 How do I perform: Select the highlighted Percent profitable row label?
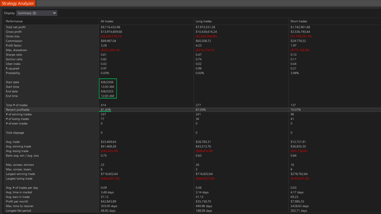17,110
